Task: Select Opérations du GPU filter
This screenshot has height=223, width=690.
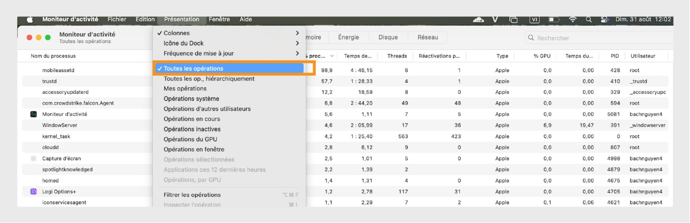Action: (x=229, y=139)
